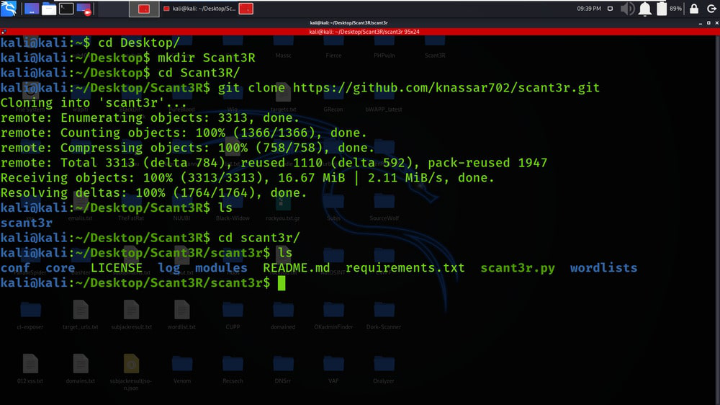Click the 'pack-reused 1947' text
This screenshot has height=405, width=720.
click(x=487, y=163)
